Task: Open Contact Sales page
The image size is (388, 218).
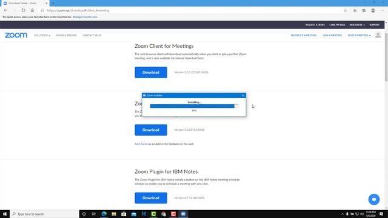Action: pyautogui.click(x=92, y=35)
